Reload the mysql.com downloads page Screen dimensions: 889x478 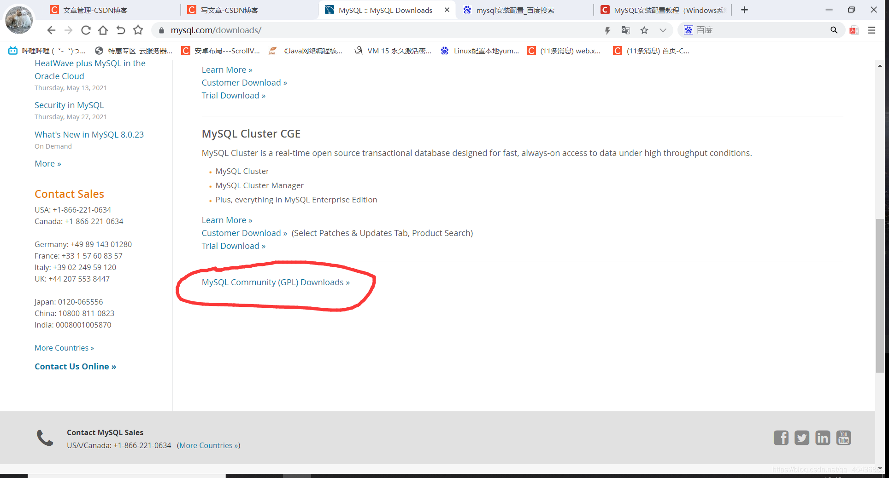[86, 30]
